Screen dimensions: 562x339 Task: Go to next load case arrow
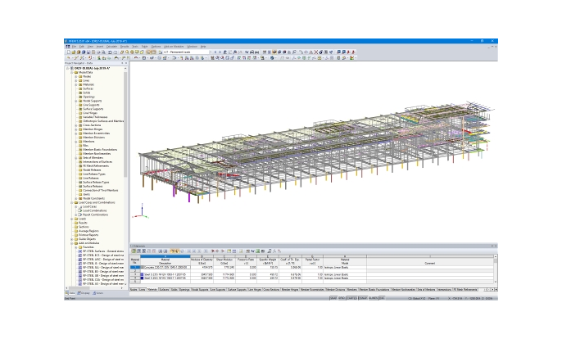pyautogui.click(x=220, y=52)
